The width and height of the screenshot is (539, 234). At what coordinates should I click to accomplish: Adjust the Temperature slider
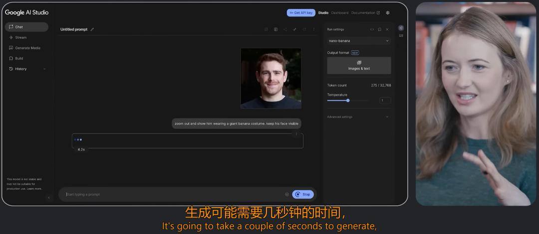pos(347,101)
